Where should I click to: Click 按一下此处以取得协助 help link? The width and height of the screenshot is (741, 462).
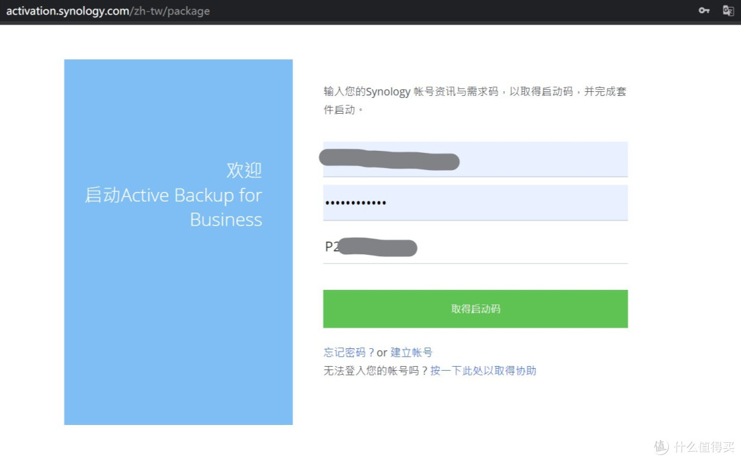[483, 370]
